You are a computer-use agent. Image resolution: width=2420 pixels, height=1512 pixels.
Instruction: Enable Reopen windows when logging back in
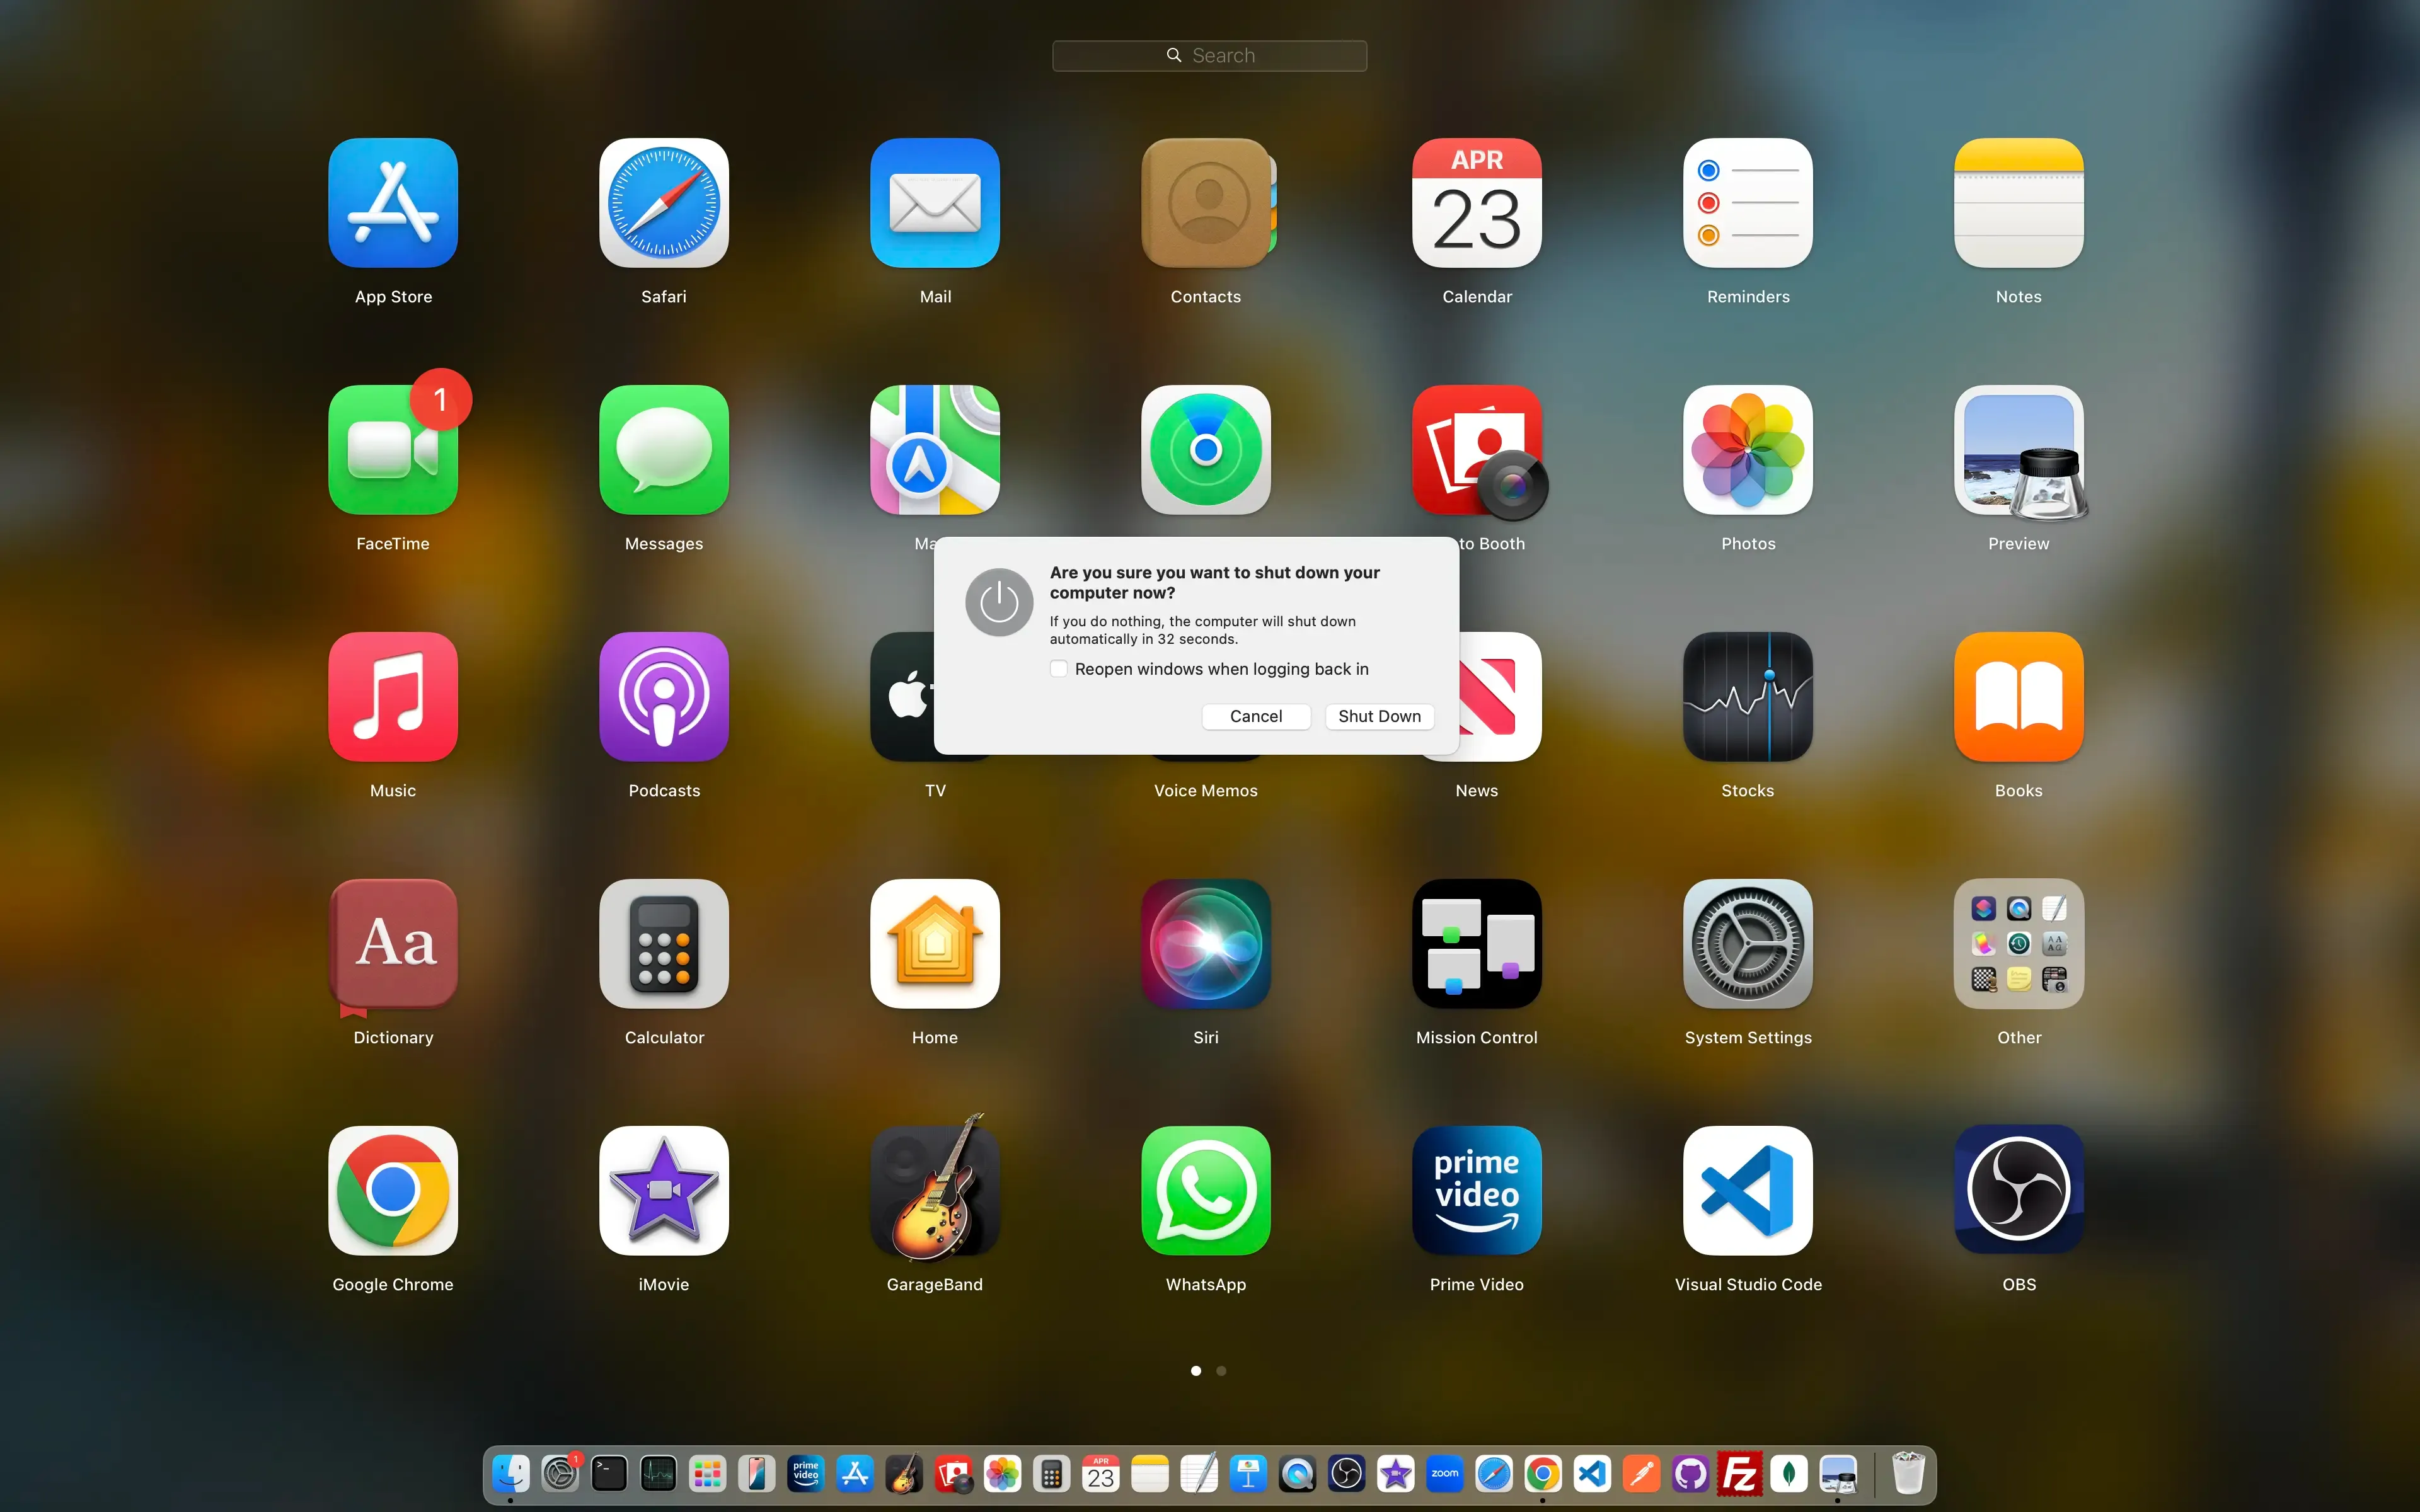(1059, 669)
